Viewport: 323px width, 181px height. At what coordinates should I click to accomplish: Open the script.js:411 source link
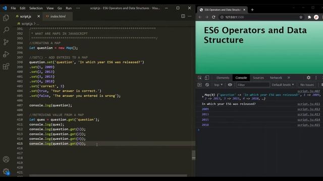[308, 104]
